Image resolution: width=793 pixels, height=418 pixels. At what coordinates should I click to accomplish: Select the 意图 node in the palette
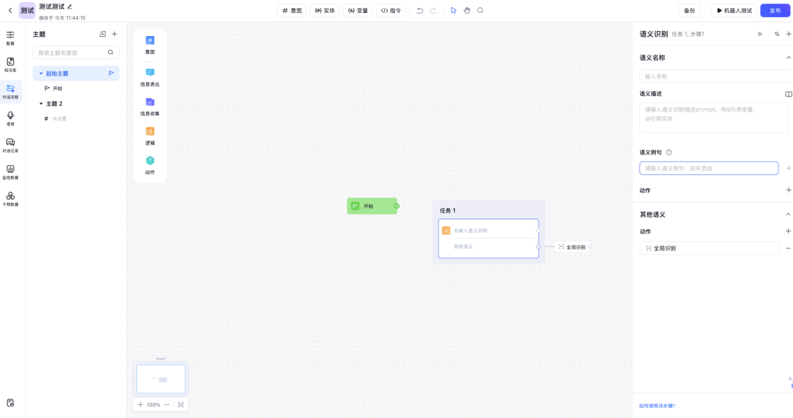150,45
